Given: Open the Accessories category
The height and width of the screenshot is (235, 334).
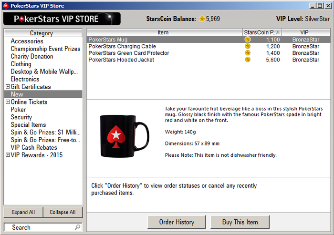Looking at the screenshot, I should pyautogui.click(x=27, y=41).
